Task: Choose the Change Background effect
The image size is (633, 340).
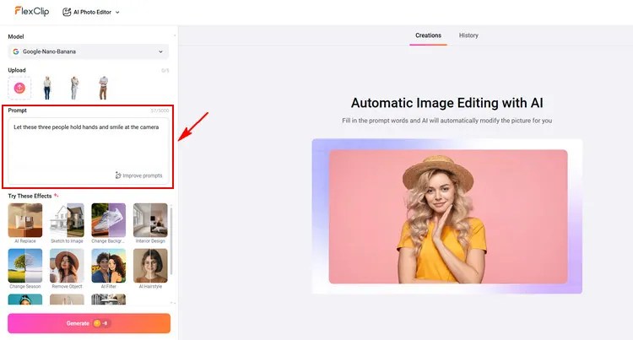Action: [109, 224]
